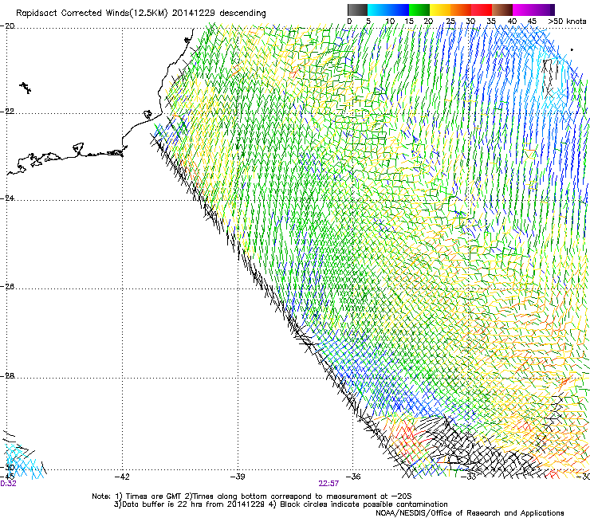The width and height of the screenshot is (590, 518).
Task: Click the note line 'Times are GMT'
Action: (x=153, y=496)
